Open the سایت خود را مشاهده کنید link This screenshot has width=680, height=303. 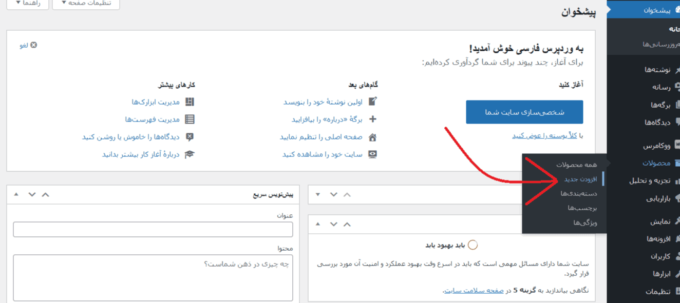[x=323, y=154]
